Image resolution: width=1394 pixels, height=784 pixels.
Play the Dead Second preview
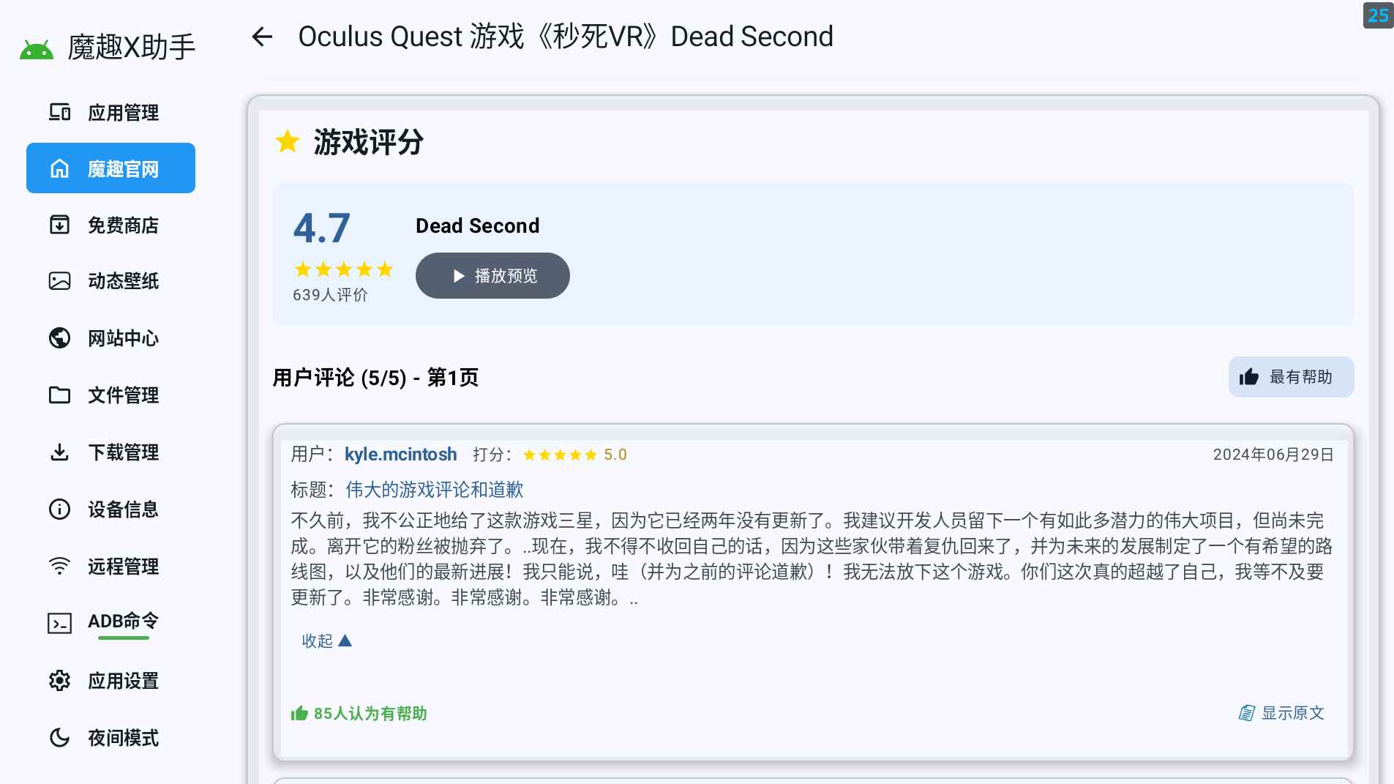(492, 276)
